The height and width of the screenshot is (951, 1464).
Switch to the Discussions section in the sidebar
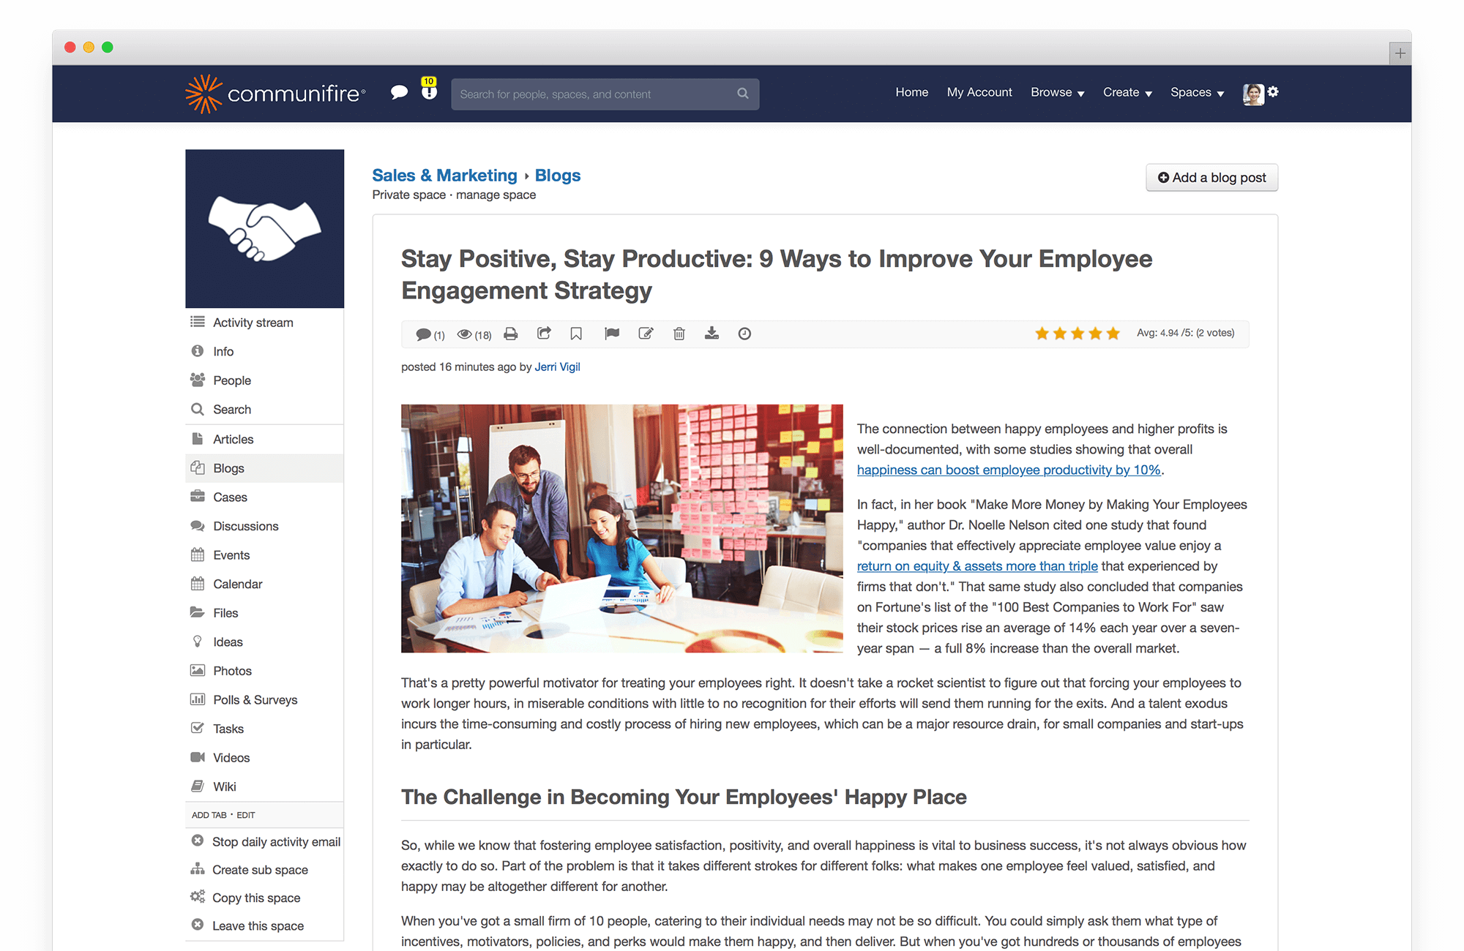[245, 525]
